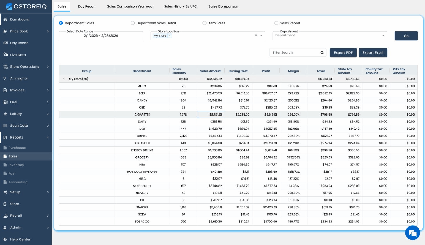
Task: Click the Select Date Range field
Action: pos(101,36)
